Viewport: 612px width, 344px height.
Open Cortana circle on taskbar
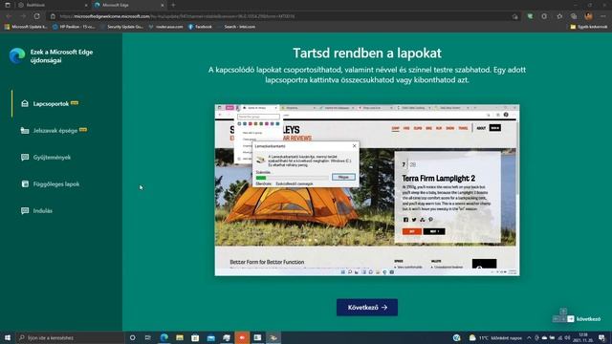click(132, 337)
